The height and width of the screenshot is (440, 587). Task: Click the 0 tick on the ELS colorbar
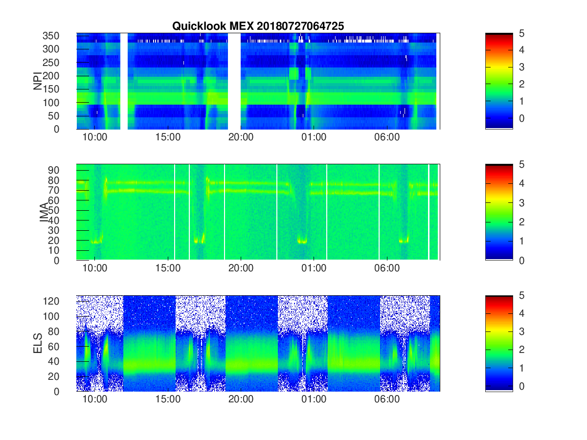pyautogui.click(x=522, y=386)
